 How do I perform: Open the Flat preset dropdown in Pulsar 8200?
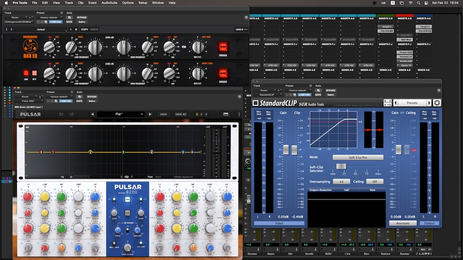121,114
